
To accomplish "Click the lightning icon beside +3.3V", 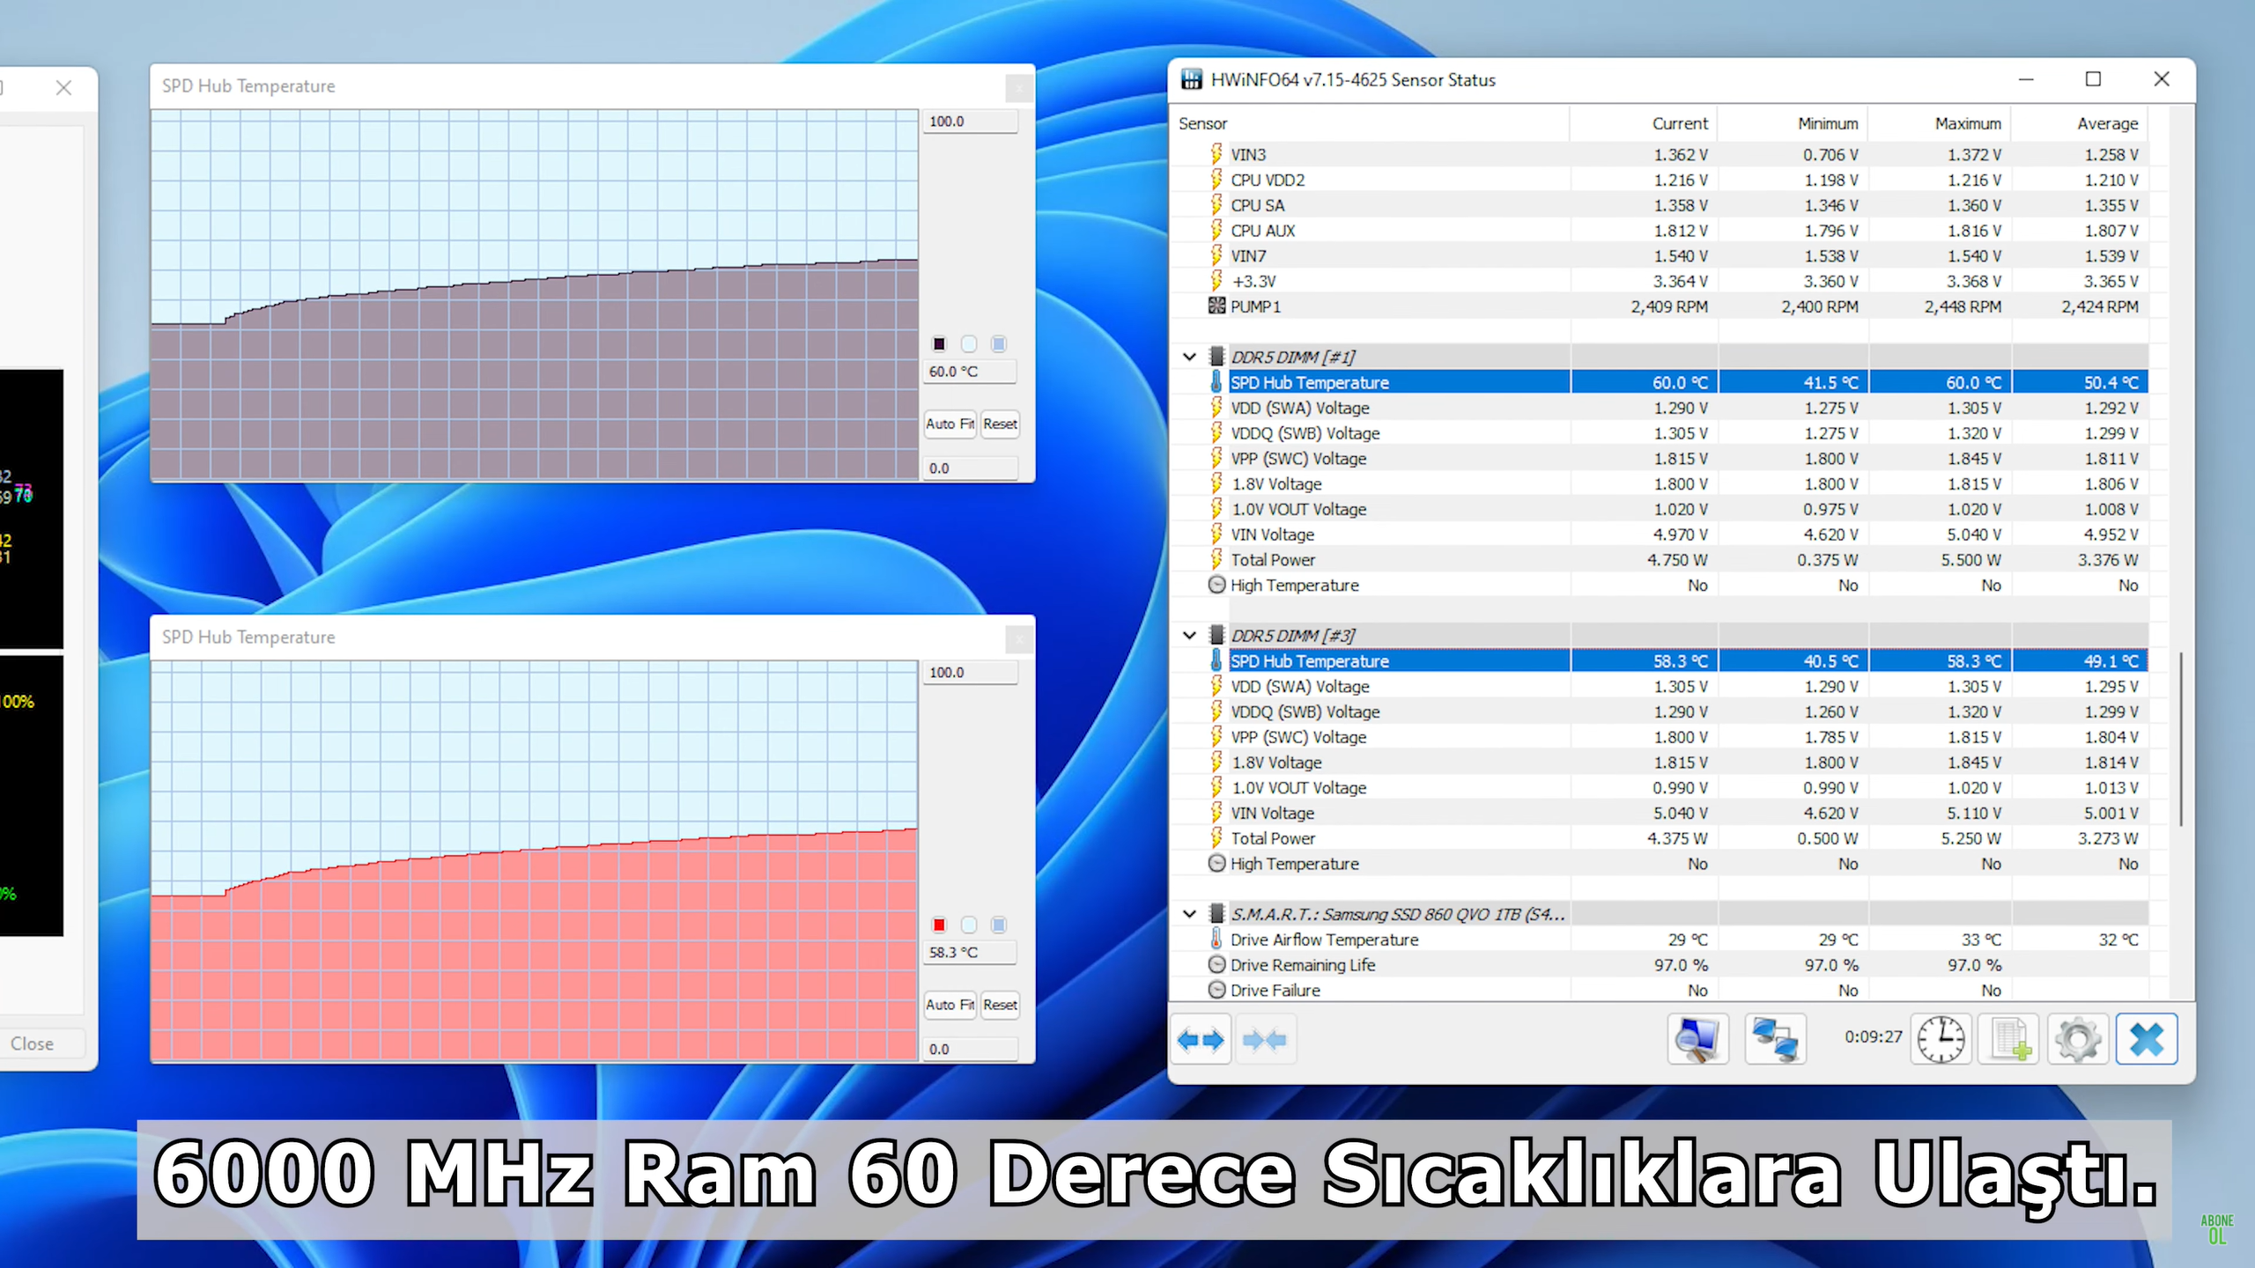I will pos(1216,281).
